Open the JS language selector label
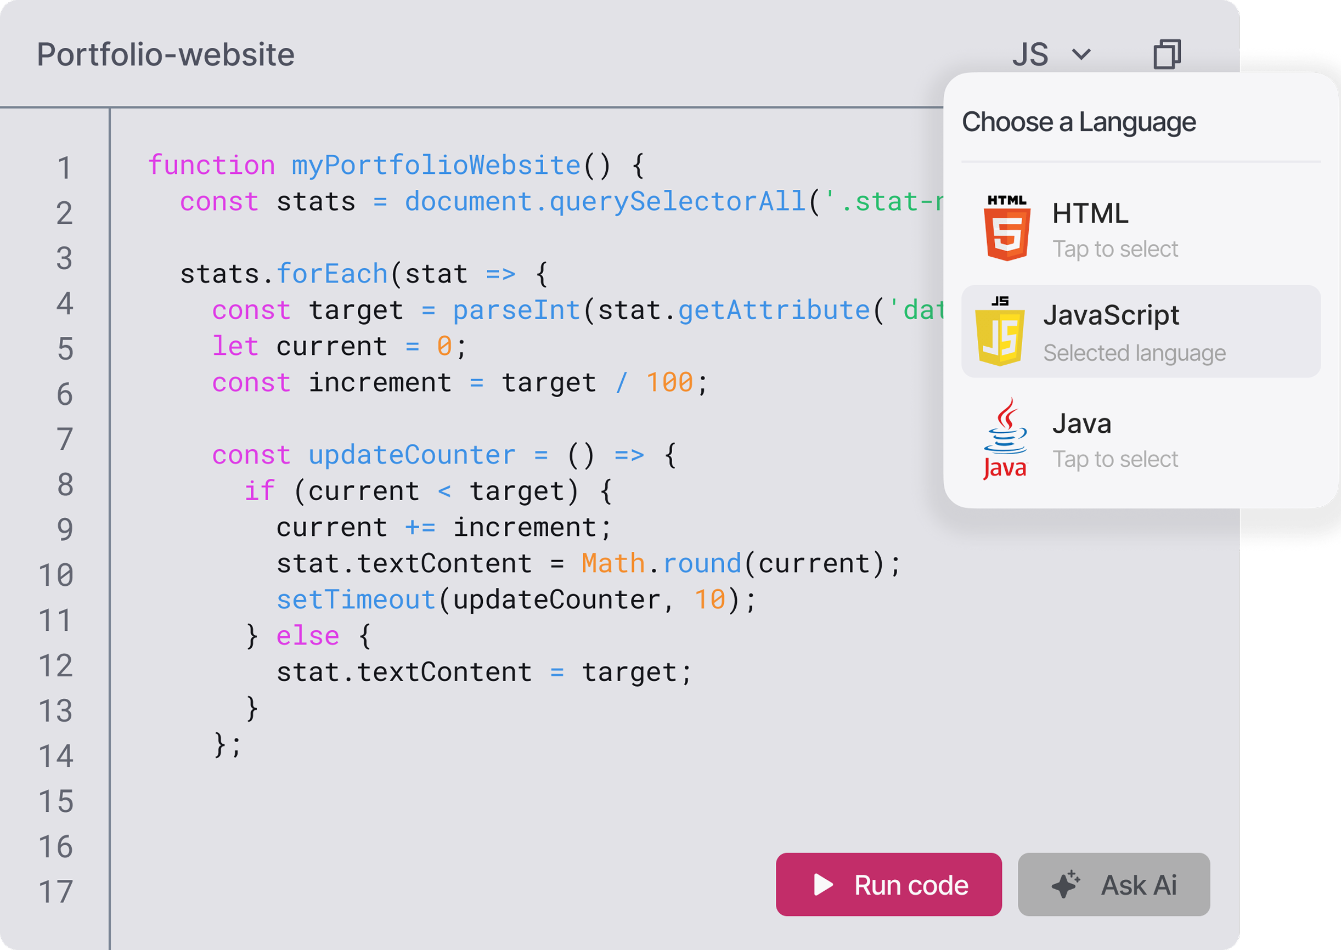The width and height of the screenshot is (1341, 950). point(1030,54)
